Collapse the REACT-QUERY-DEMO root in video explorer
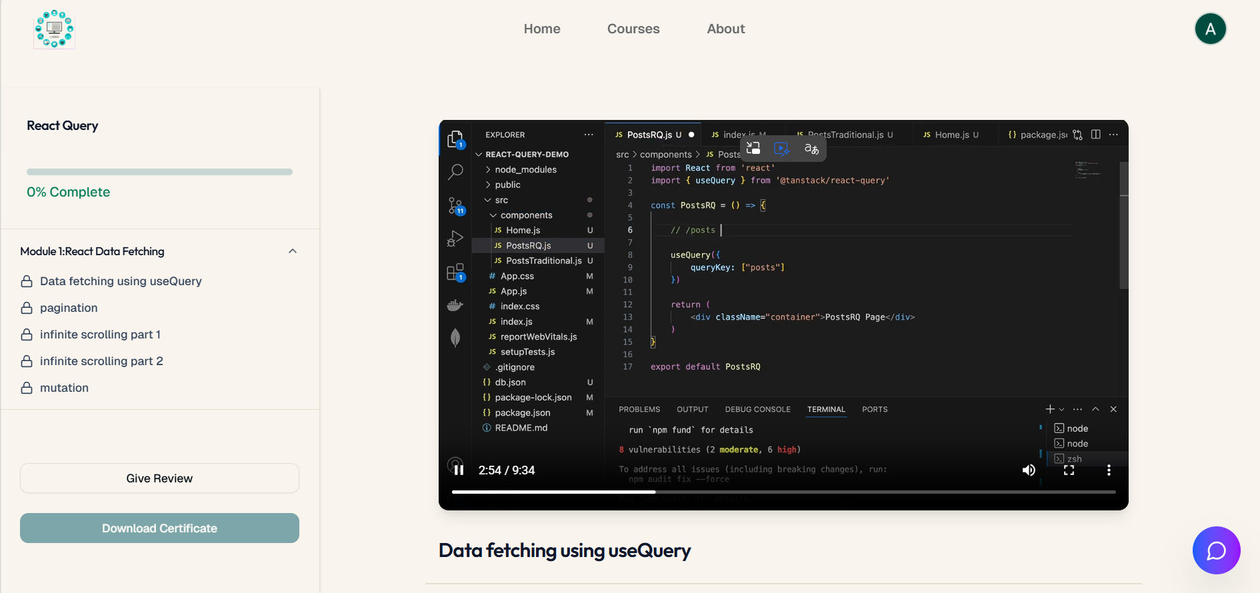The width and height of the screenshot is (1260, 593). (479, 155)
